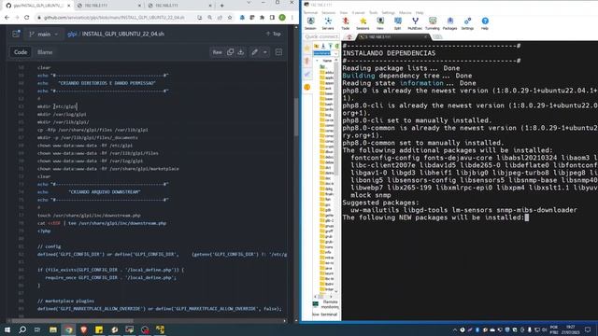Go to the MobaXterm home tab icon

tap(349, 36)
